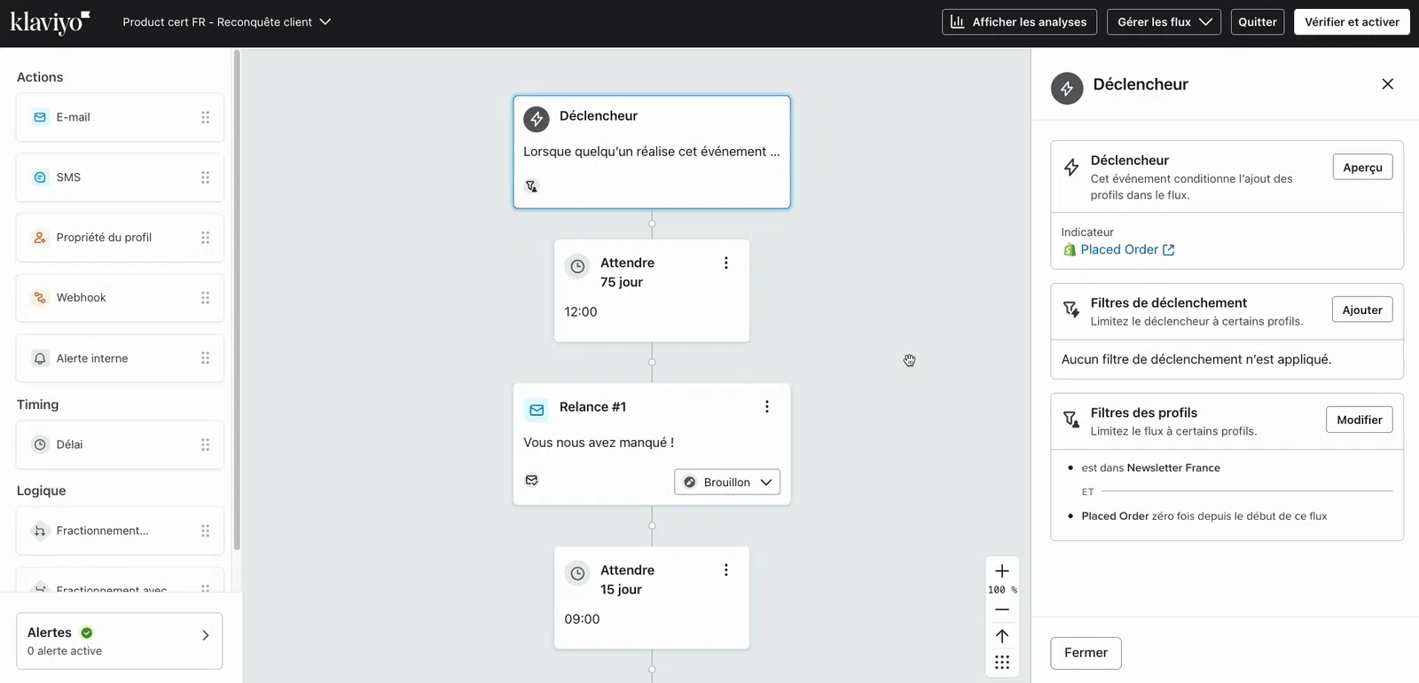Click the Déclencheur panel header lightning icon
Image resolution: width=1419 pixels, height=683 pixels.
point(1067,89)
